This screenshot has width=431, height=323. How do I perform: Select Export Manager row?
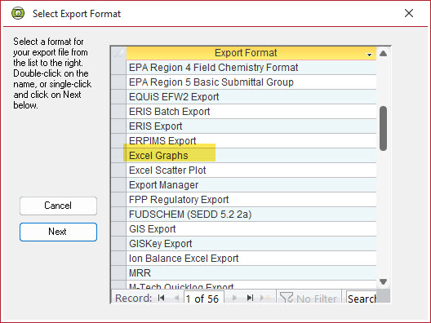[251, 185]
